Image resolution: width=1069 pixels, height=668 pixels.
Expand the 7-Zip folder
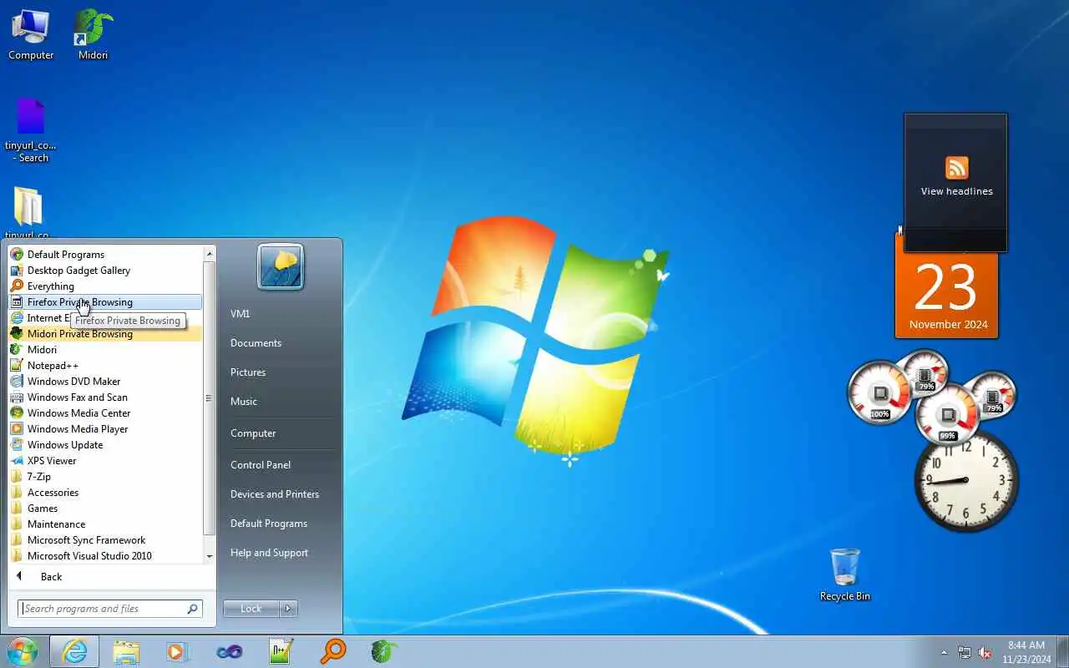pyautogui.click(x=105, y=477)
